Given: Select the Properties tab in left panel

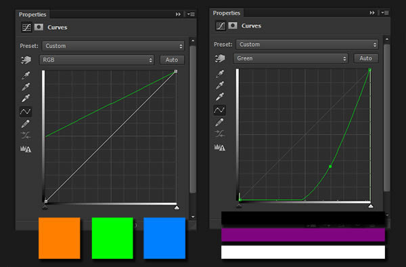Looking at the screenshot, I should click(32, 14).
